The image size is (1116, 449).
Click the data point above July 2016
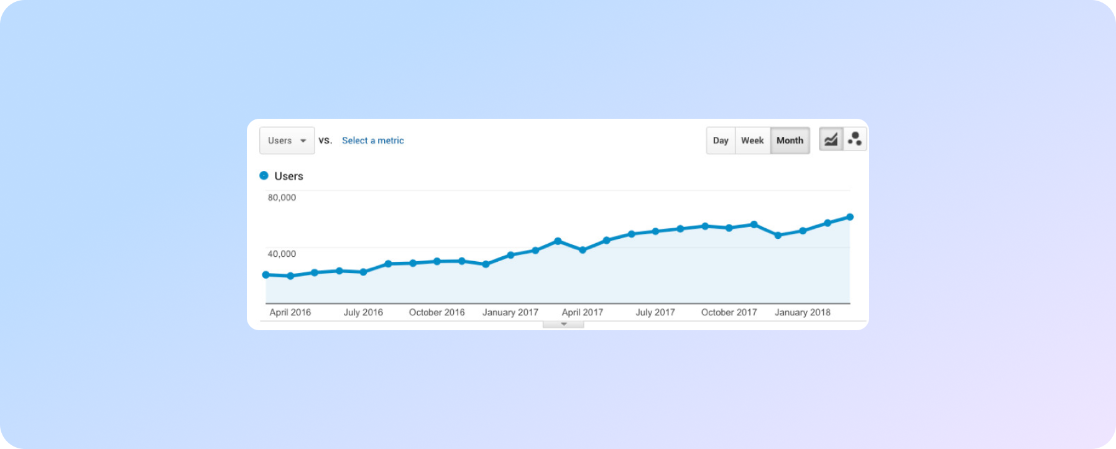(364, 272)
